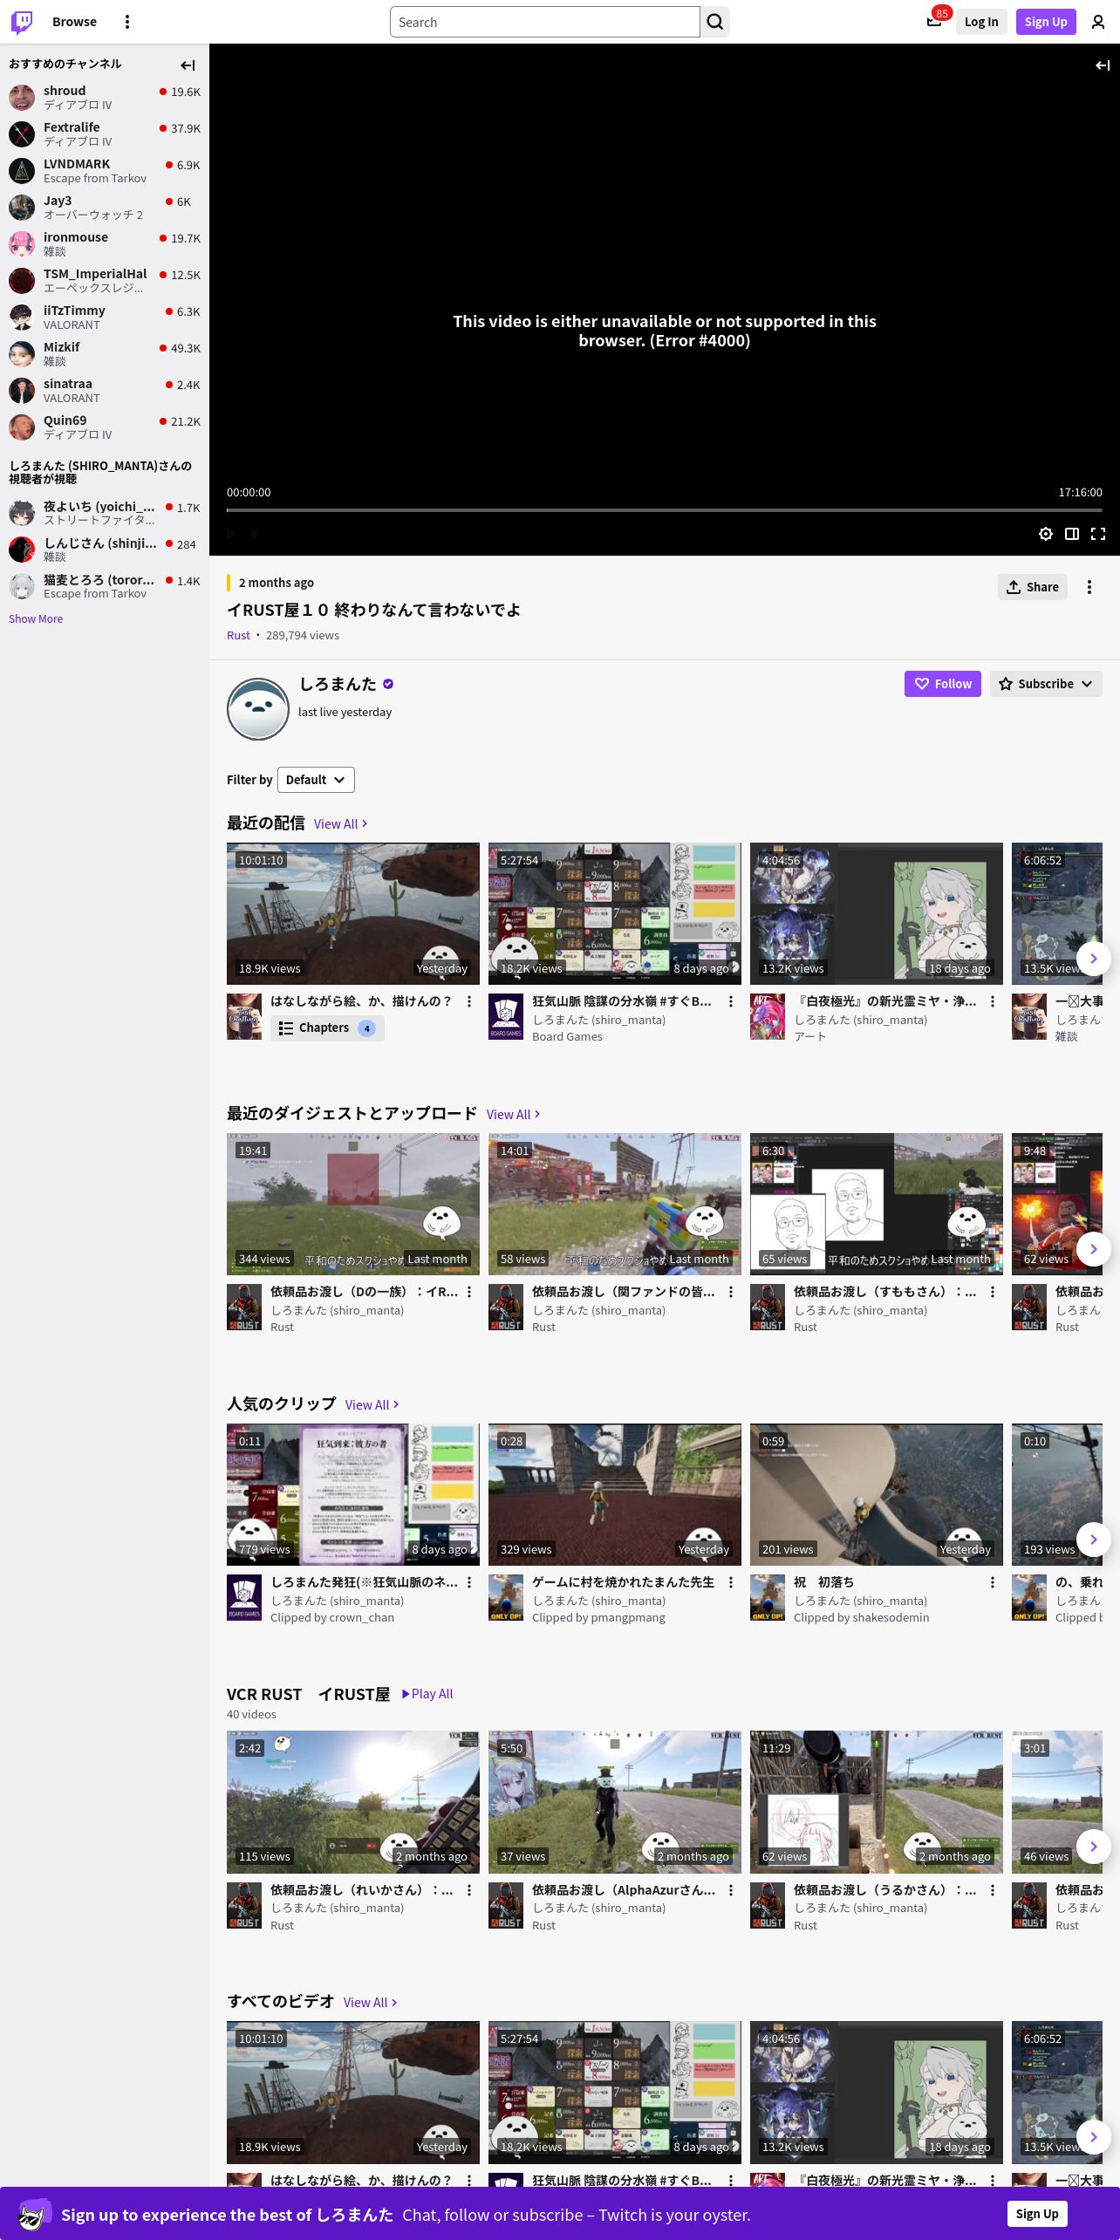Screen dimensions: 1120x2240
Task: Open the Subscribe dropdown button
Action: [1046, 684]
